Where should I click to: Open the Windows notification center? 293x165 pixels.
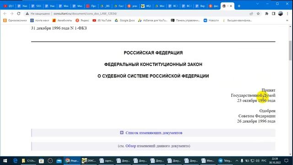(286, 161)
